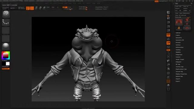Select the black secondary color swatch

(4, 64)
